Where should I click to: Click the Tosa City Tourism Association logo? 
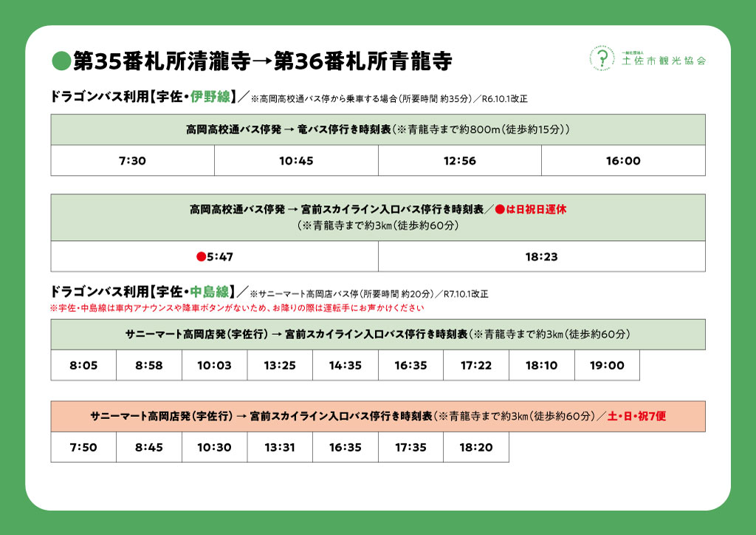(x=647, y=58)
